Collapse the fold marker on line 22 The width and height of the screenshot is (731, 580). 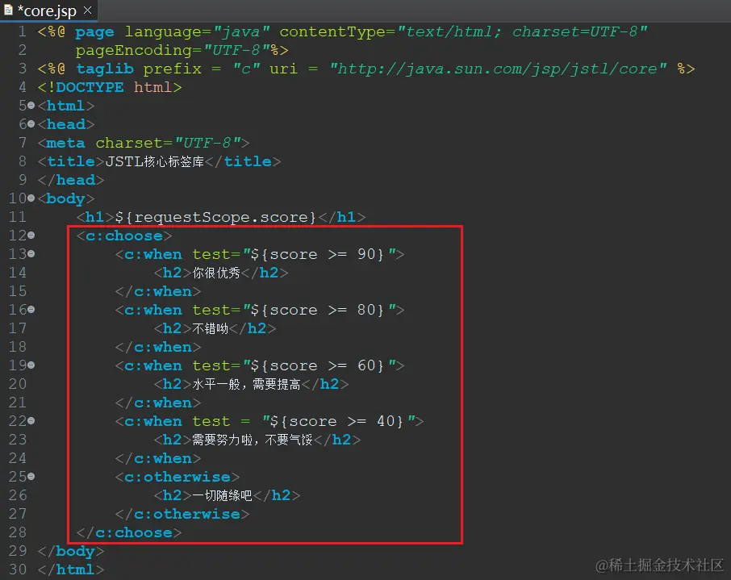[31, 421]
